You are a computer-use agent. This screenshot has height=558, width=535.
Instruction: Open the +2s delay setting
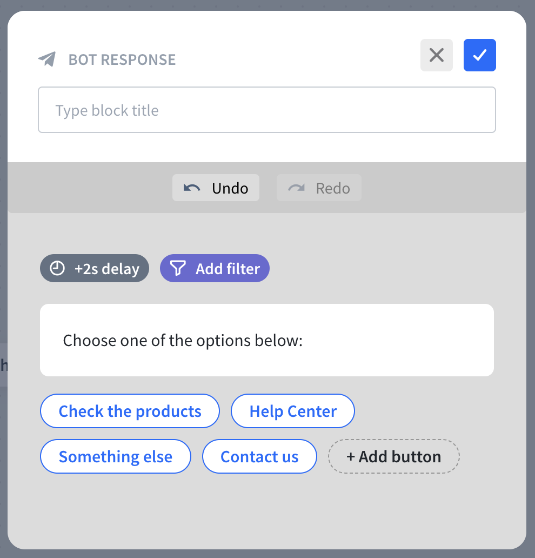click(x=95, y=268)
